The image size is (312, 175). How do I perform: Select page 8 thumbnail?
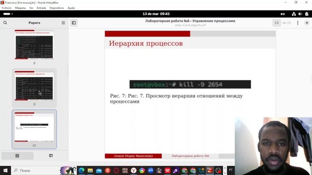pyautogui.click(x=34, y=44)
